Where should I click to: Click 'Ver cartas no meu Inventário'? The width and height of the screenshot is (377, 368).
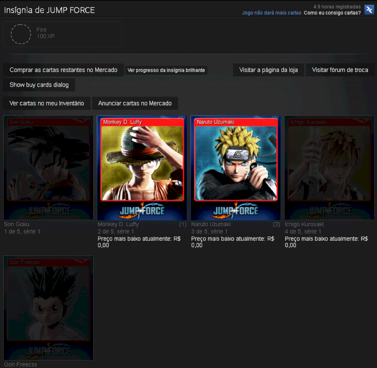click(x=47, y=103)
